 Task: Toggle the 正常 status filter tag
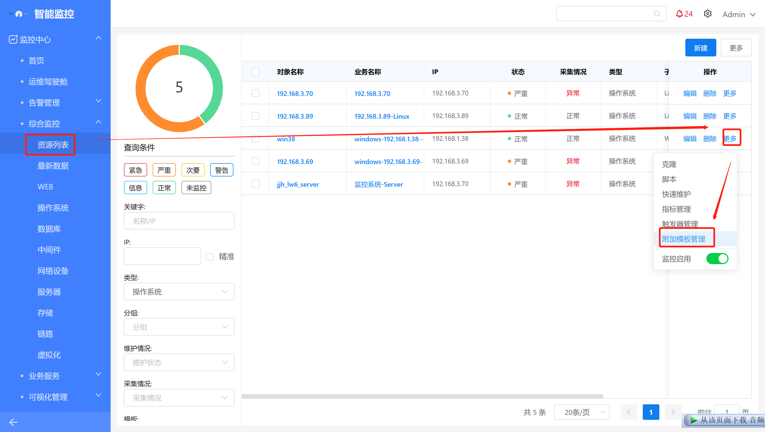pos(164,188)
